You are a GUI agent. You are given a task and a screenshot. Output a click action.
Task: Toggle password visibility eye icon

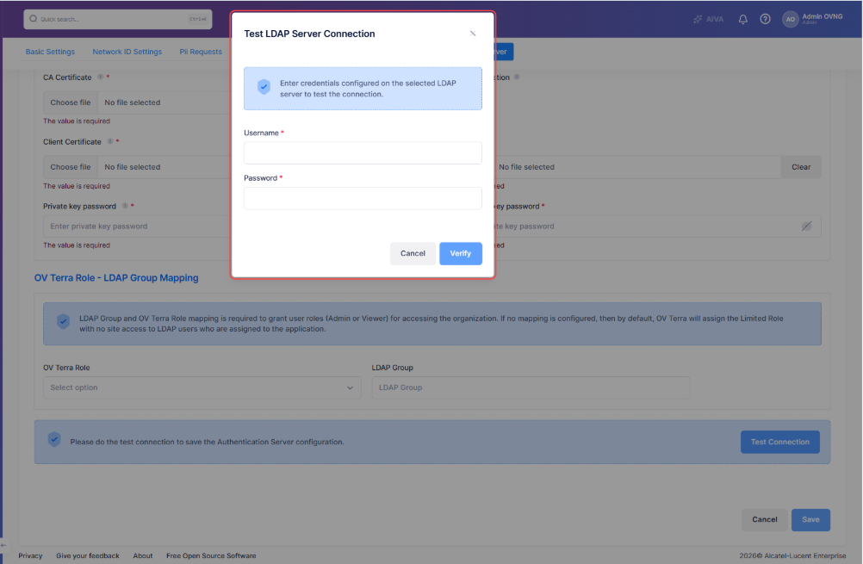click(806, 226)
